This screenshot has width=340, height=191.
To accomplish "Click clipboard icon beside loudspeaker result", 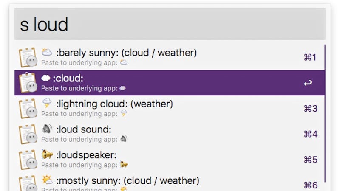I will (28, 160).
